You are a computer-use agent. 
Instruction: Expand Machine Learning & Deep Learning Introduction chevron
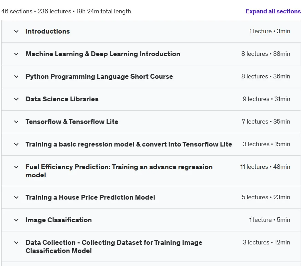[x=16, y=54]
